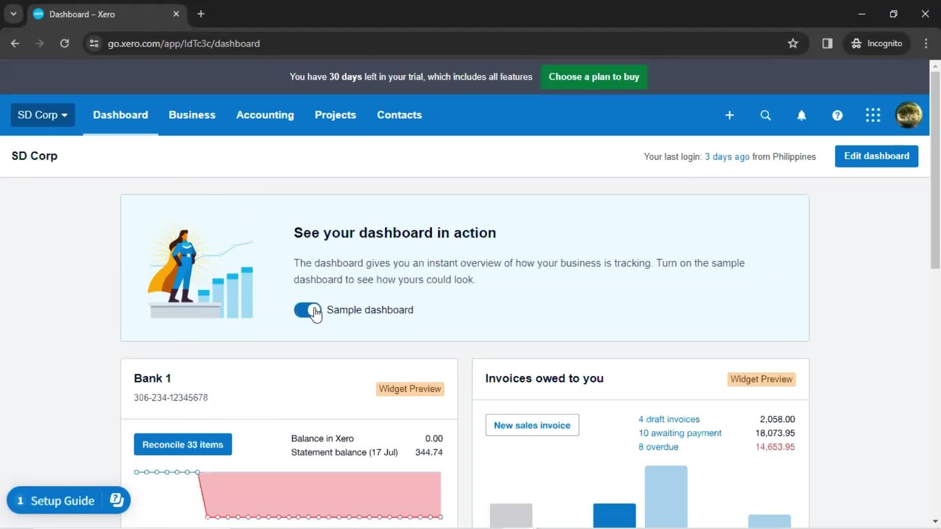View site information icon in address bar
Image resolution: width=941 pixels, height=529 pixels.
click(94, 44)
